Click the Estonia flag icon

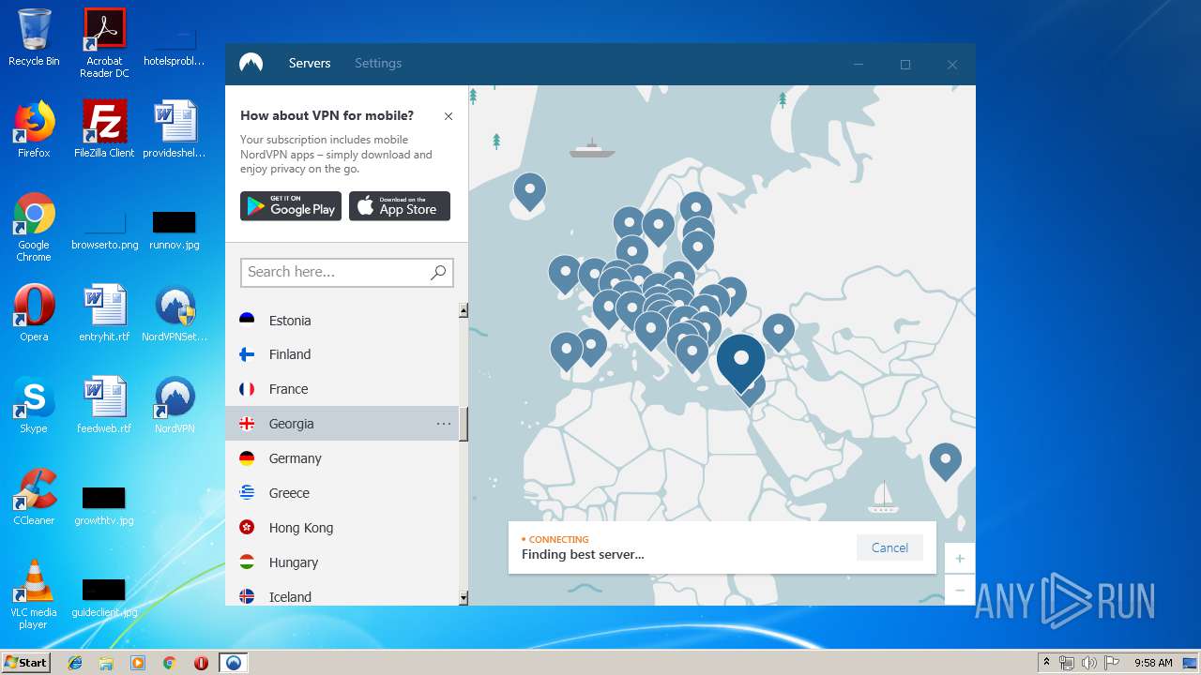[247, 320]
